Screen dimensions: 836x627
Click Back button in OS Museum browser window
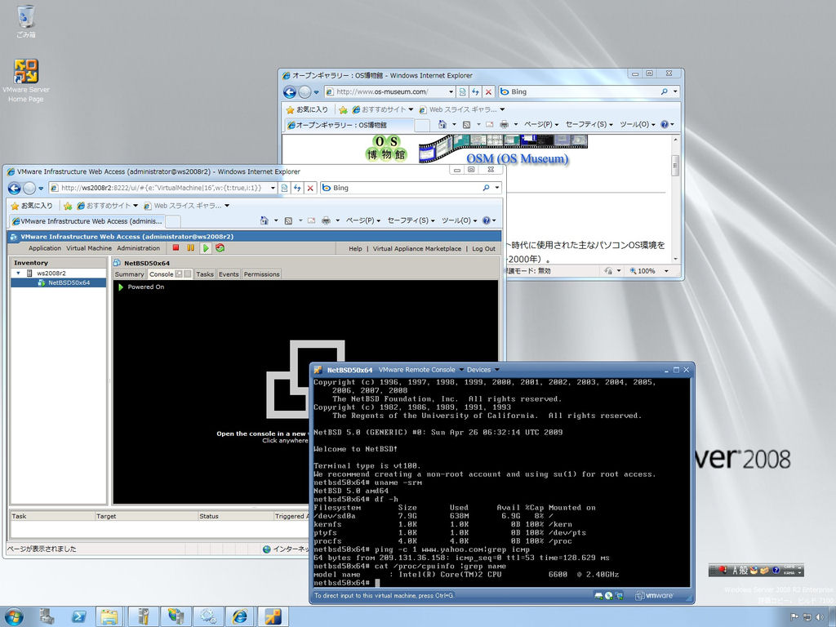coord(290,91)
